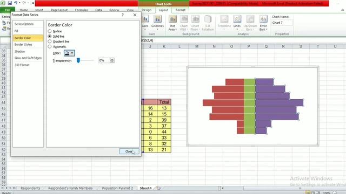The image size is (346, 194).
Task: Switch to the Design chart tools tab
Action: tap(147, 10)
